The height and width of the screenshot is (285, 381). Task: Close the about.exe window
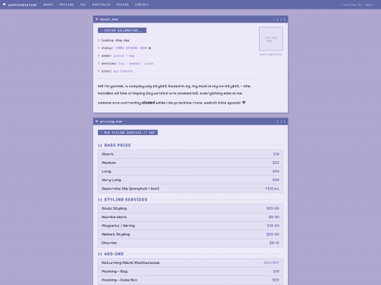(284, 20)
